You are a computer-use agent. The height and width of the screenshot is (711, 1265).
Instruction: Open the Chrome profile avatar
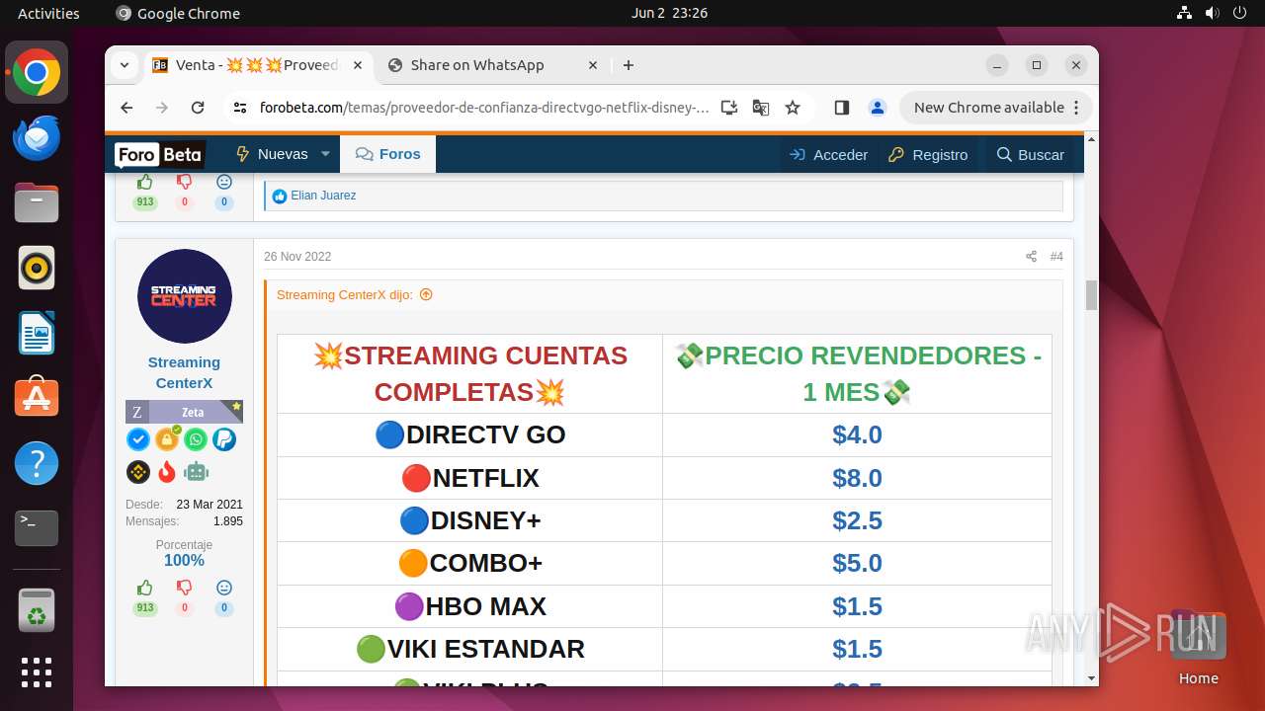(x=878, y=108)
